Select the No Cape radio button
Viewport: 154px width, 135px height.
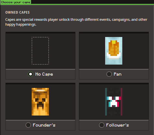(x=30, y=74)
